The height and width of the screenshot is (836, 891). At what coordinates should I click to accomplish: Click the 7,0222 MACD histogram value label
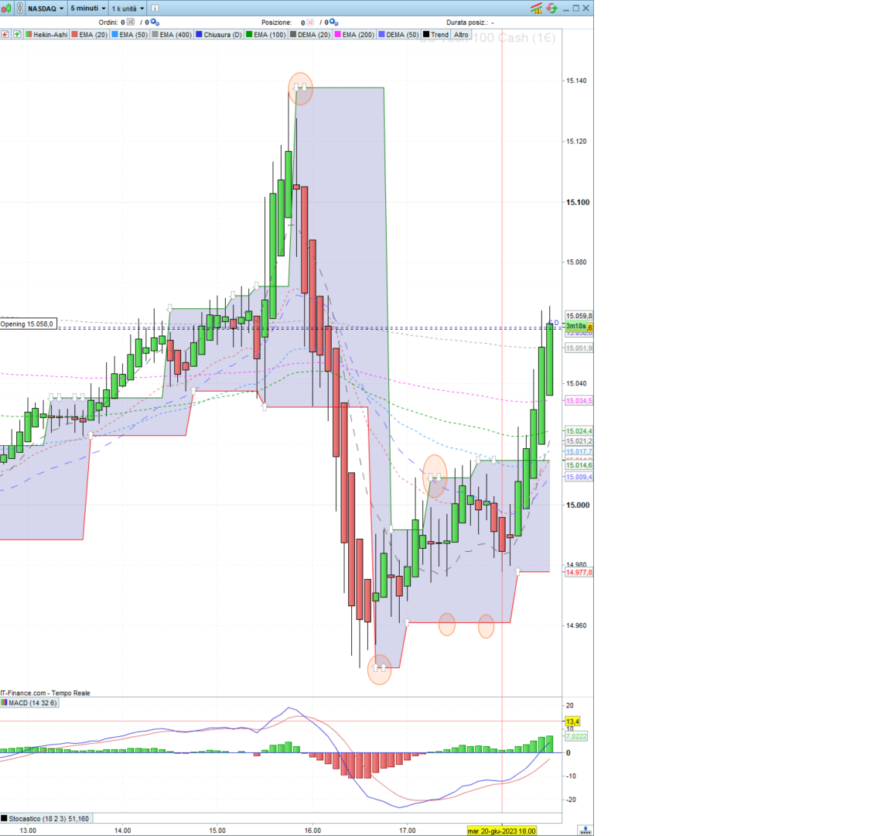(576, 736)
